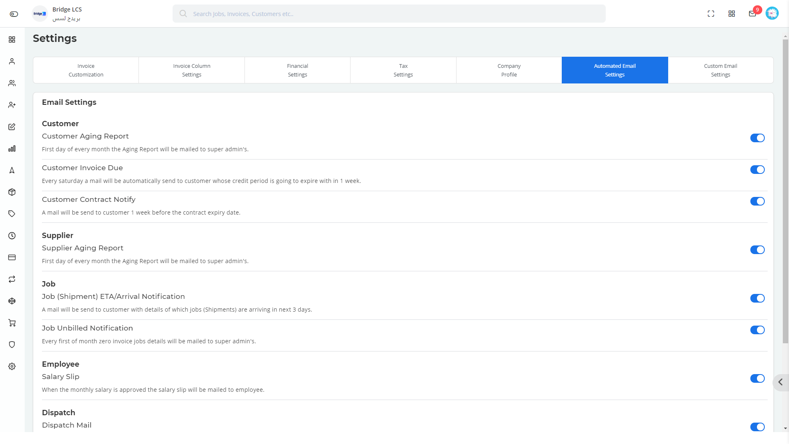
Task: Toggle Dispatch Mail automated email
Action: [757, 427]
